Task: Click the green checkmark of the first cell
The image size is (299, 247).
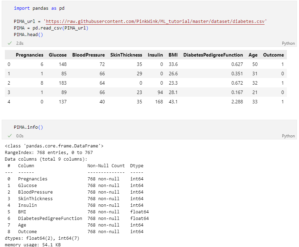Action: 10,43
